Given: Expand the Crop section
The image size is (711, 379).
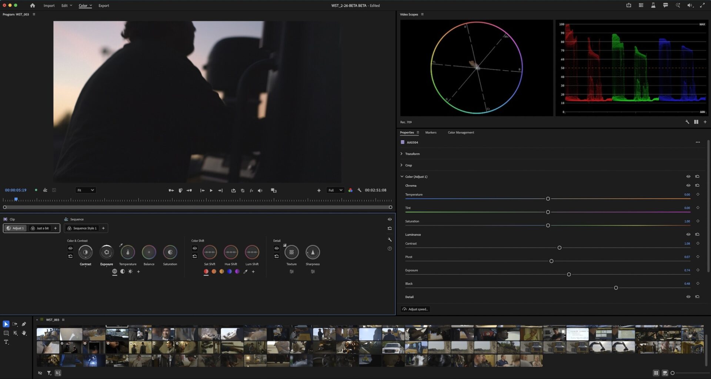Looking at the screenshot, I should (401, 165).
